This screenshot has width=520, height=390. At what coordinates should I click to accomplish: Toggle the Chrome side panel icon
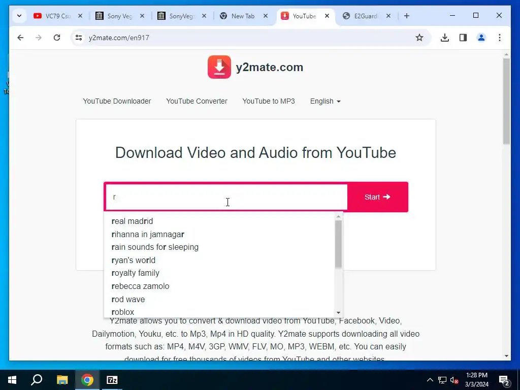[463, 38]
